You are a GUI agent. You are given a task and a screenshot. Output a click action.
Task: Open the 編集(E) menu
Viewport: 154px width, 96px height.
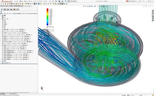[21, 1]
